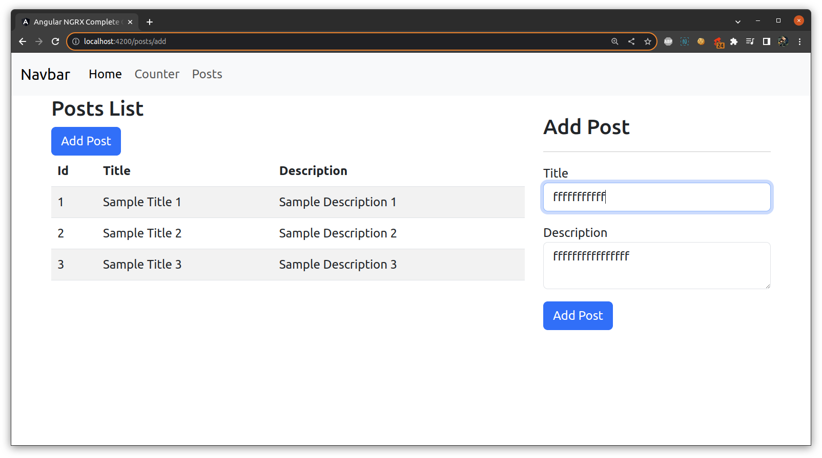Click the Home nav link
Screen dimensions: 822x458
tap(105, 74)
